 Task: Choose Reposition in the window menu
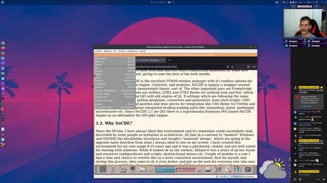point(115,58)
